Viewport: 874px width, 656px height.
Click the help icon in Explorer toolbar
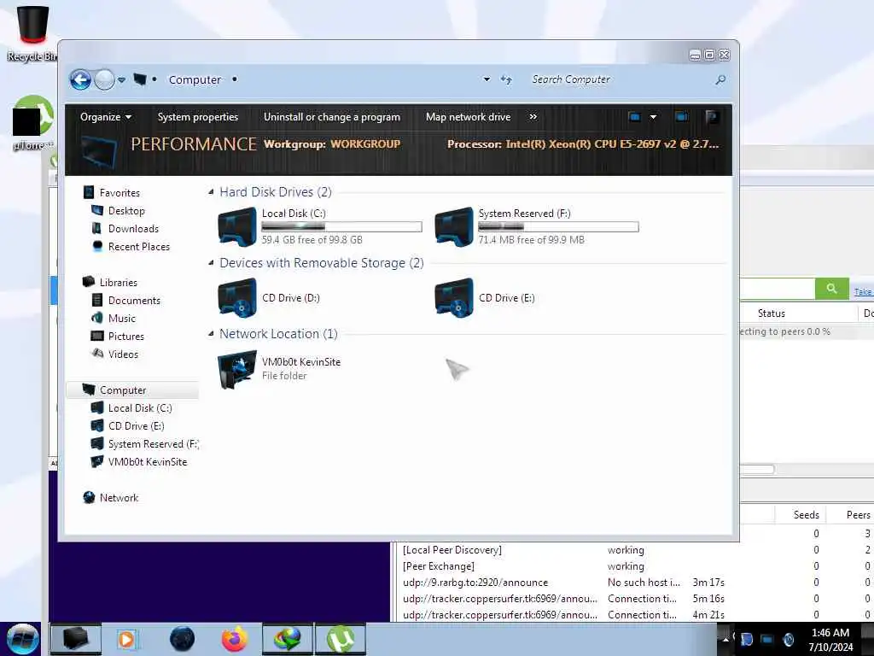[x=711, y=116]
